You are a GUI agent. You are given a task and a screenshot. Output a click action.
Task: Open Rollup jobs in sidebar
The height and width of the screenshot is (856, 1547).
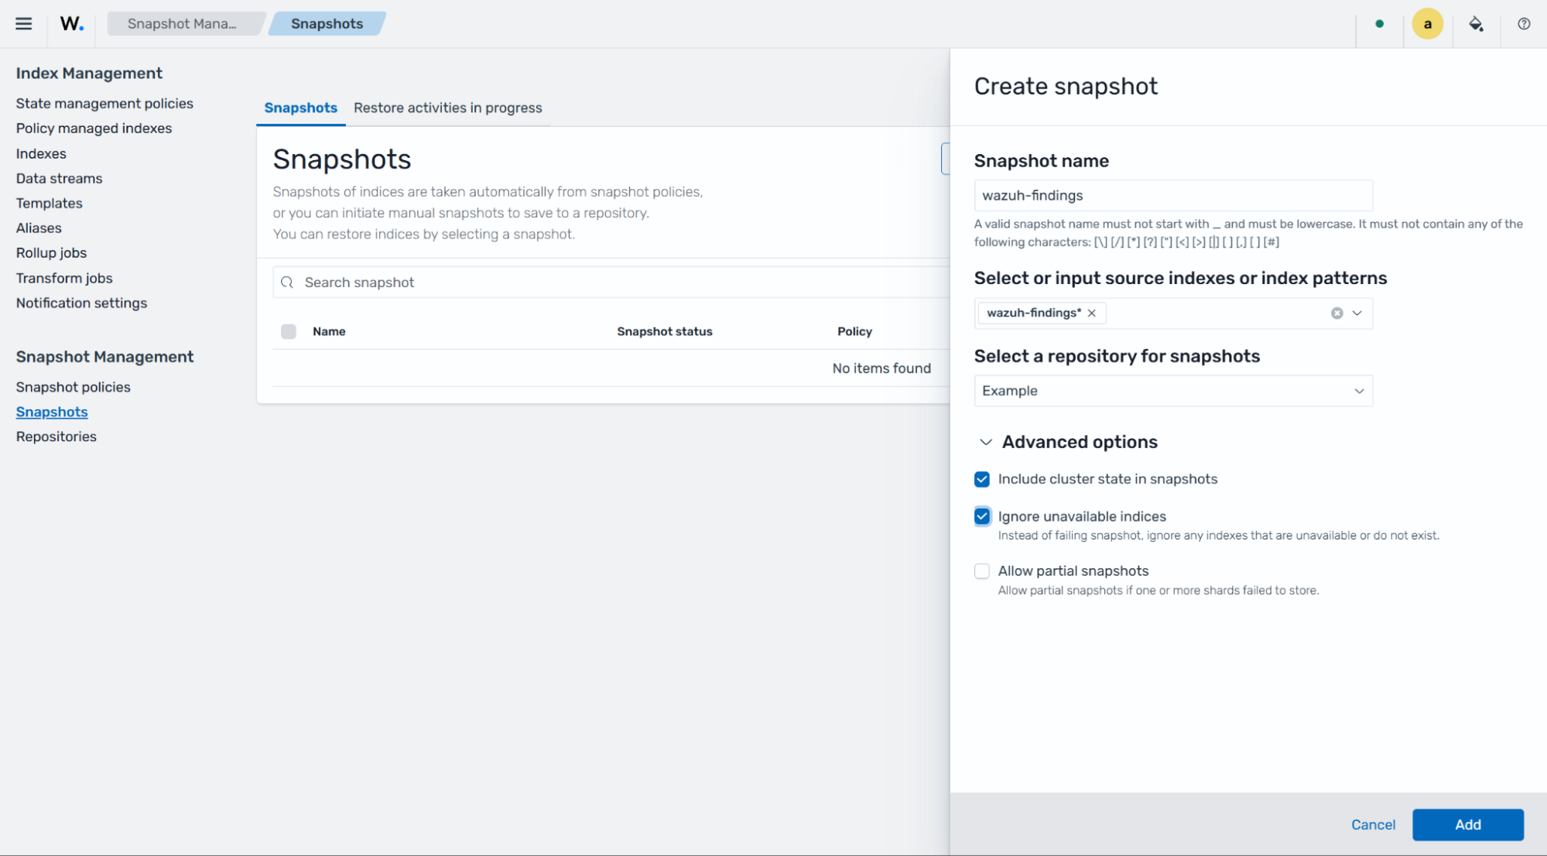coord(51,253)
